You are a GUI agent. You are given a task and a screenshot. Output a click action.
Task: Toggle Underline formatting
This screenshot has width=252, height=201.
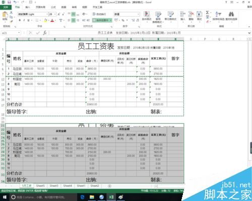coord(28,20)
